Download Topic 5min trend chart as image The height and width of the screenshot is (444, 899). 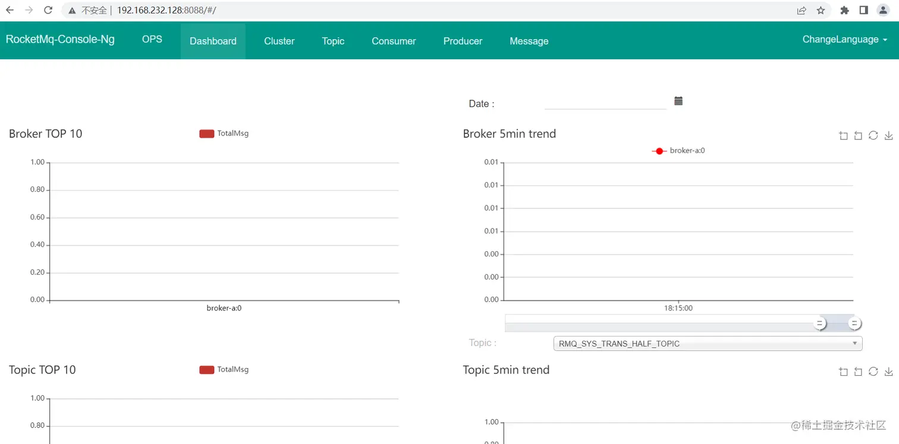889,372
